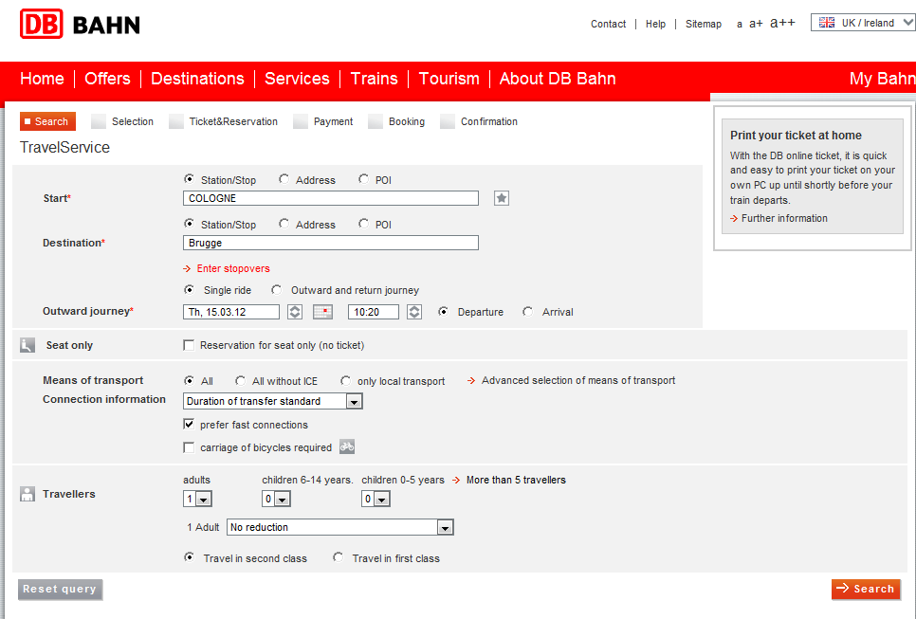Click the Payment step tab
The height and width of the screenshot is (619, 916).
coord(323,121)
